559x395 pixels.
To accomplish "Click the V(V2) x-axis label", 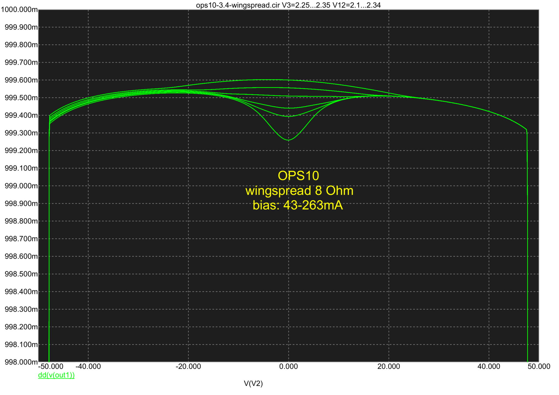I will (x=253, y=384).
